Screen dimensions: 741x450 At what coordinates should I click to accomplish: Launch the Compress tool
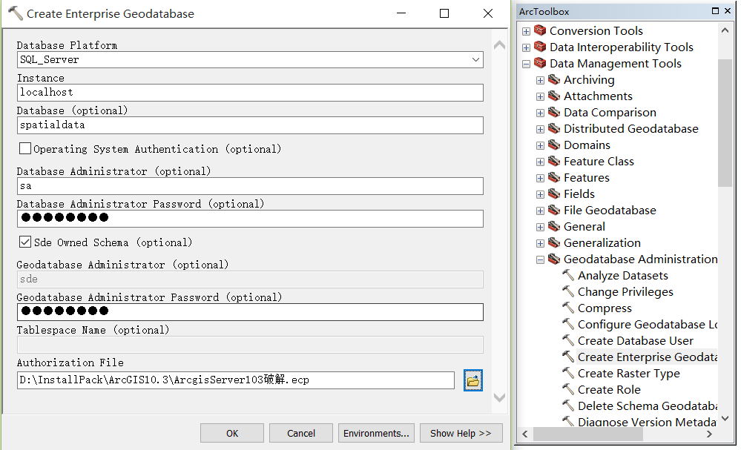(605, 308)
